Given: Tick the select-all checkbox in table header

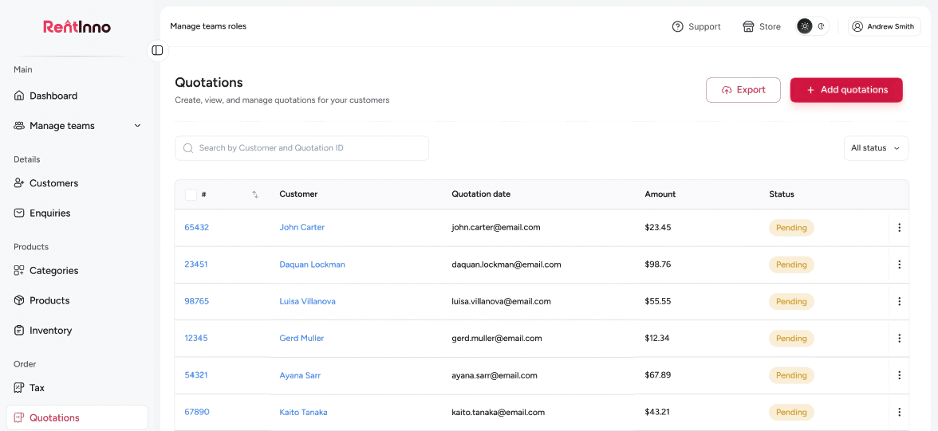Looking at the screenshot, I should point(191,194).
